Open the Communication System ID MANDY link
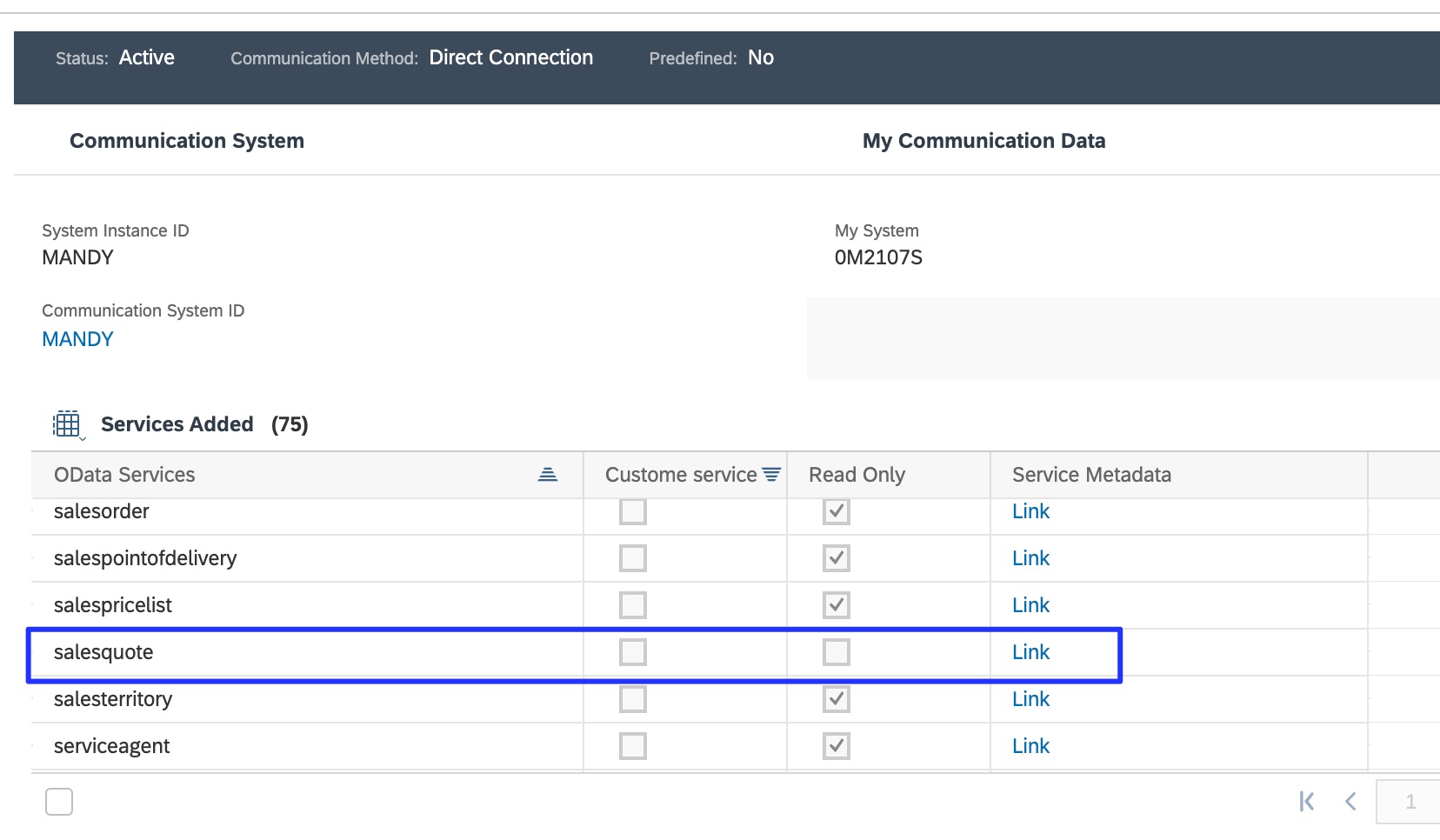The width and height of the screenshot is (1440, 840). pyautogui.click(x=77, y=338)
